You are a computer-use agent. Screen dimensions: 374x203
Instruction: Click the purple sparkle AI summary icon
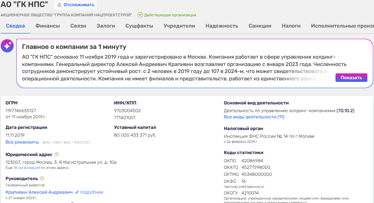point(7,46)
